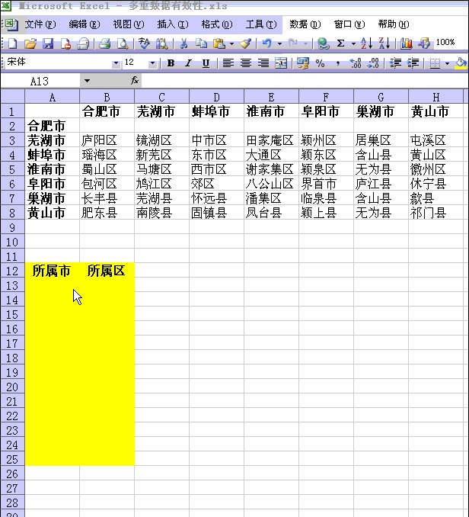Show the Drawing toolbar

pos(424,43)
